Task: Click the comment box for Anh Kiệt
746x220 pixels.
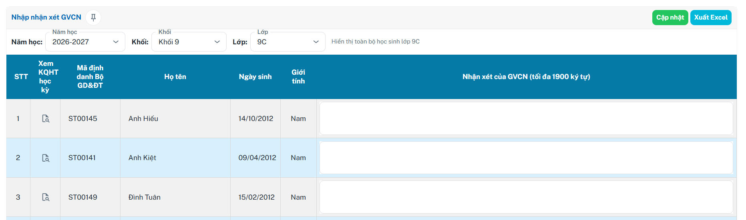Action: coord(526,158)
